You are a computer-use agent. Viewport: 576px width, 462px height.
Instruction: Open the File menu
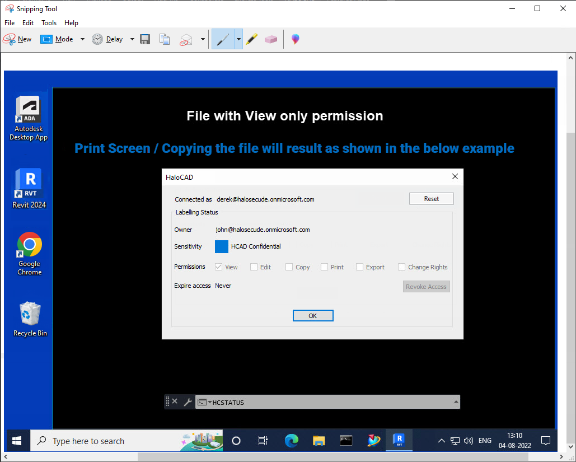[10, 23]
